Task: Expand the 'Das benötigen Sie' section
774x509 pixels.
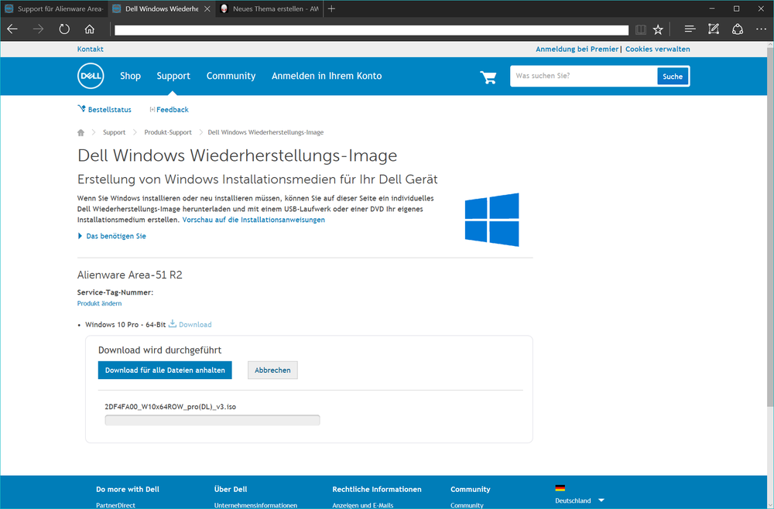Action: pyautogui.click(x=112, y=236)
